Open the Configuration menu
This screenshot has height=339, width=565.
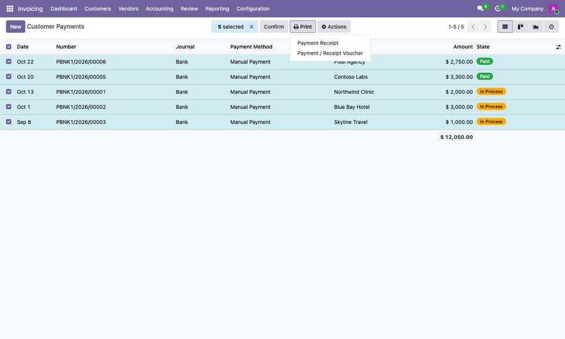(253, 9)
